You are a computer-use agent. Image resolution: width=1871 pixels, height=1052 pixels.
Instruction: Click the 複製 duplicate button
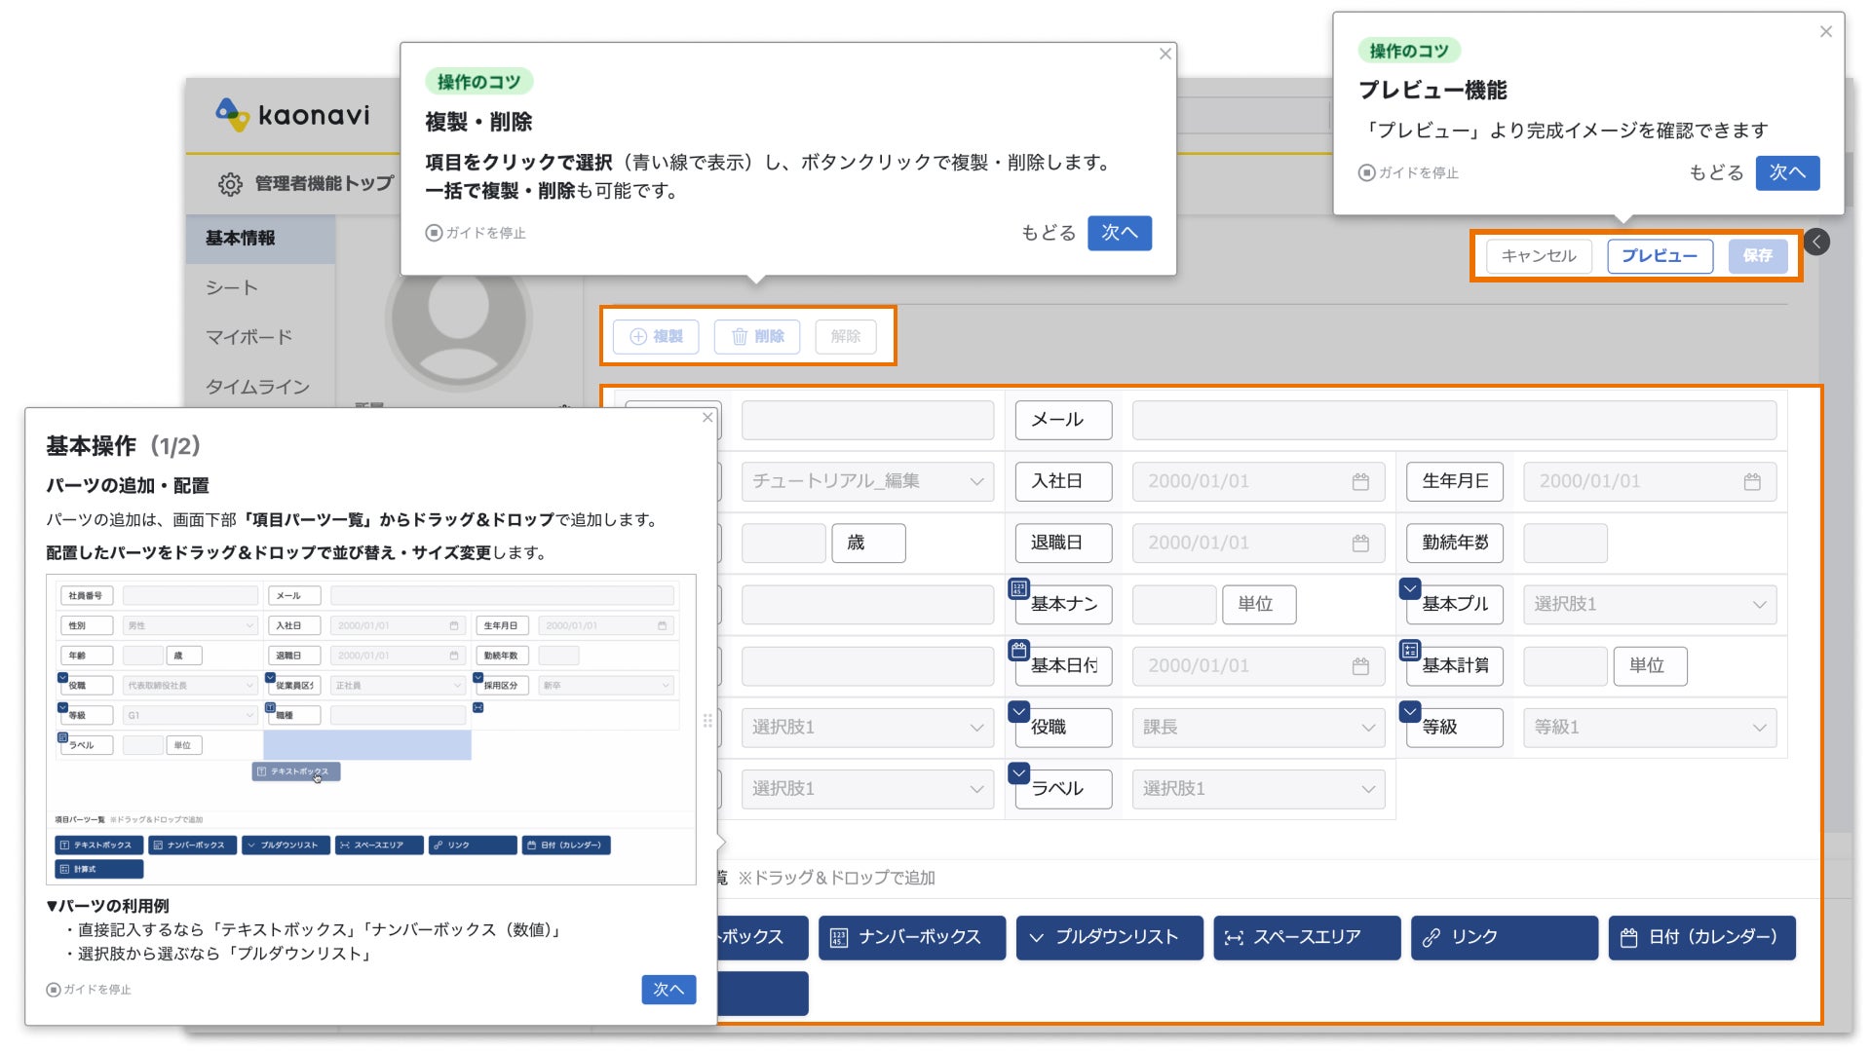(x=656, y=336)
